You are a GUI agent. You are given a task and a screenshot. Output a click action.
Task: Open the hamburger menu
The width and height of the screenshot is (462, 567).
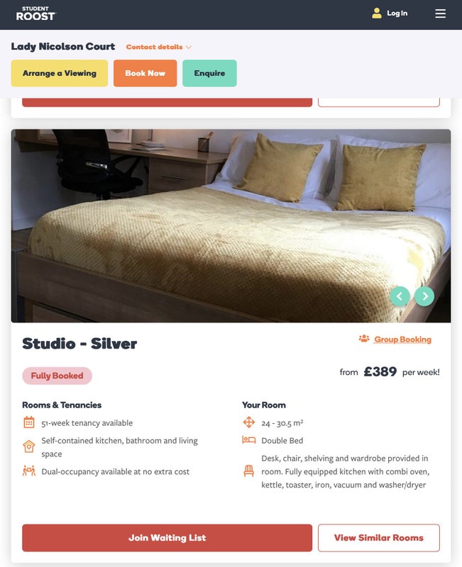point(441,13)
